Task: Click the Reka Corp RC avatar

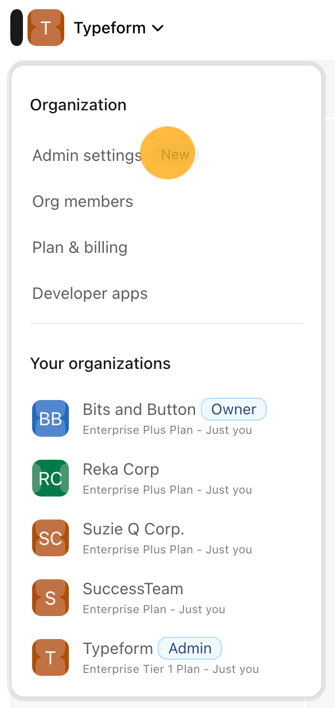Action: (50, 478)
